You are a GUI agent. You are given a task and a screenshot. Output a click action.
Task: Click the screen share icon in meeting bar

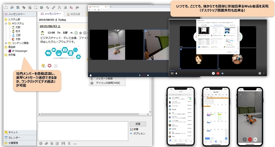pos(172,73)
